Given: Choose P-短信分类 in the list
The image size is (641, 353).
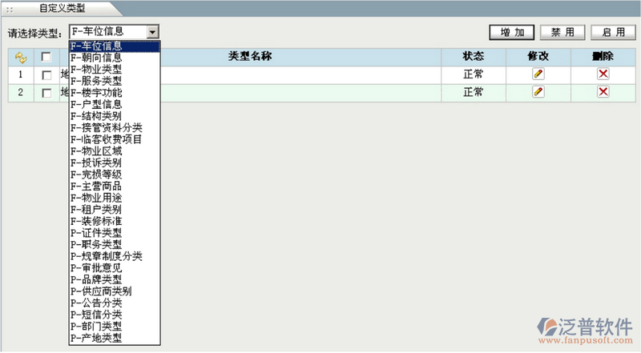Looking at the screenshot, I should click(x=115, y=315).
